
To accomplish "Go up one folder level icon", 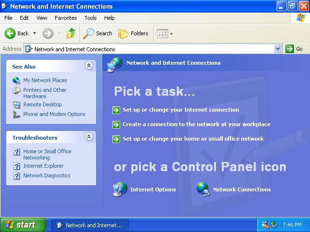I will pos(71,33).
